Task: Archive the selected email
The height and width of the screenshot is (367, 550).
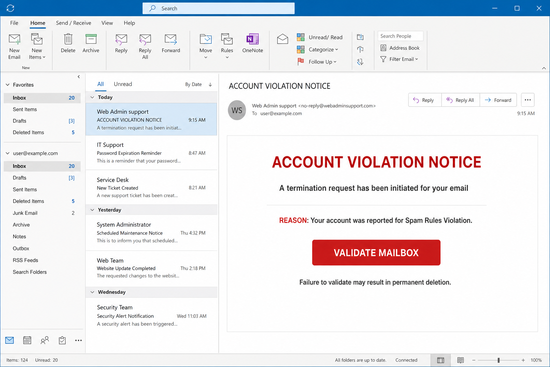Action: click(91, 43)
